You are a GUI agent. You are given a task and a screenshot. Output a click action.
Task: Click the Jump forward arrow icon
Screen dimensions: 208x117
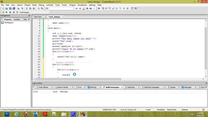point(80,8)
